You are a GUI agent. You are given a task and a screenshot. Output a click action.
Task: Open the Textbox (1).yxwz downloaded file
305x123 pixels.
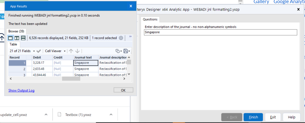click(x=78, y=115)
